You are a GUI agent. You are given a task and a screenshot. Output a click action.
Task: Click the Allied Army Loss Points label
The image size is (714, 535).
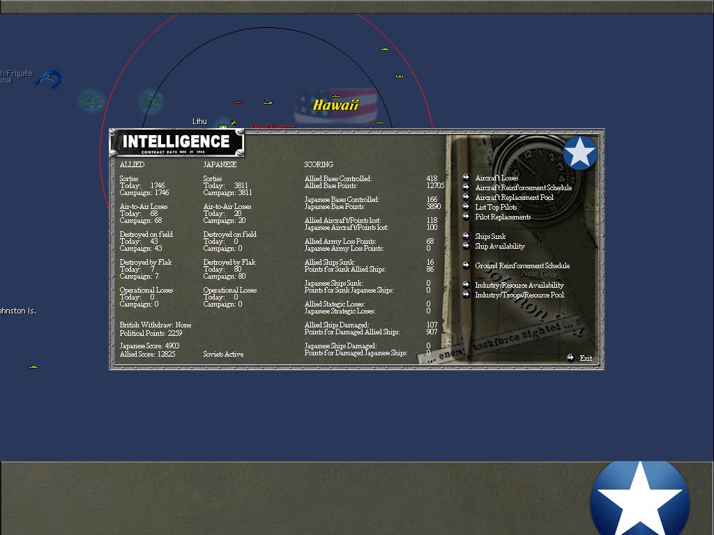pyautogui.click(x=340, y=241)
